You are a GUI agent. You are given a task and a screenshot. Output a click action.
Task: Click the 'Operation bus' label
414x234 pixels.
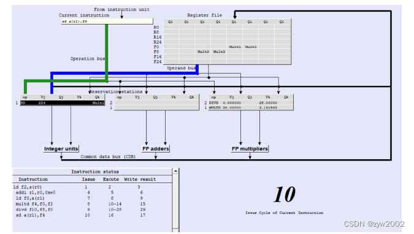pos(87,59)
